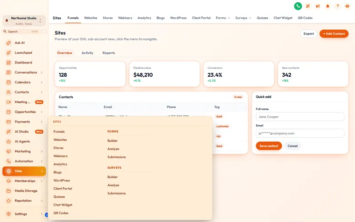Switch to the Websites top tab
The height and width of the screenshot is (222, 355).
(91, 18)
